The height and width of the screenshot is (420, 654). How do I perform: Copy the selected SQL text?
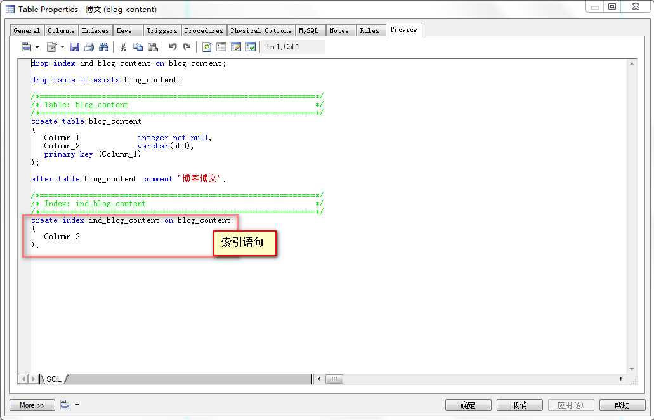click(x=138, y=47)
